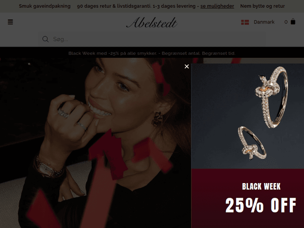Click the smaller knot ring in popup

pos(252,143)
